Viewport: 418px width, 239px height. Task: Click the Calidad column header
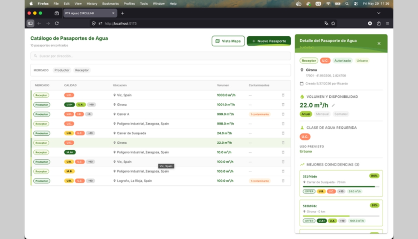[x=70, y=85]
